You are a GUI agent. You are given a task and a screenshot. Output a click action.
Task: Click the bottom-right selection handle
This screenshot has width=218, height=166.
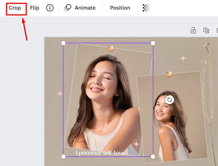153,156
